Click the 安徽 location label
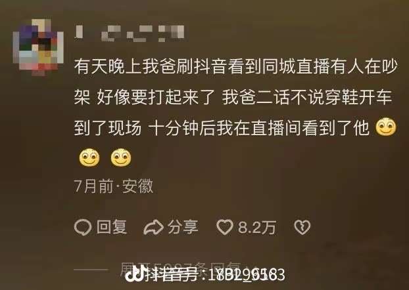409x290 pixels. [x=137, y=186]
